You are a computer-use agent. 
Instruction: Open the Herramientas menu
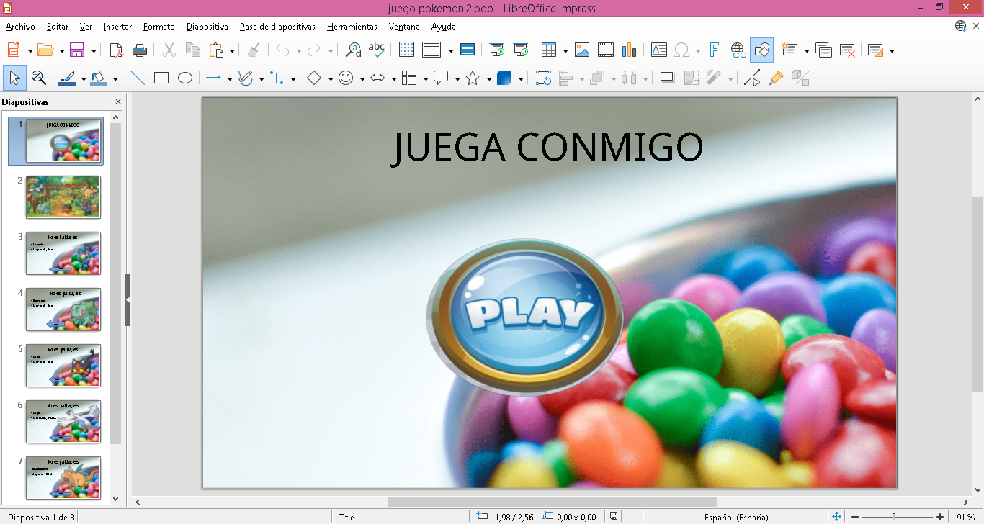[352, 27]
